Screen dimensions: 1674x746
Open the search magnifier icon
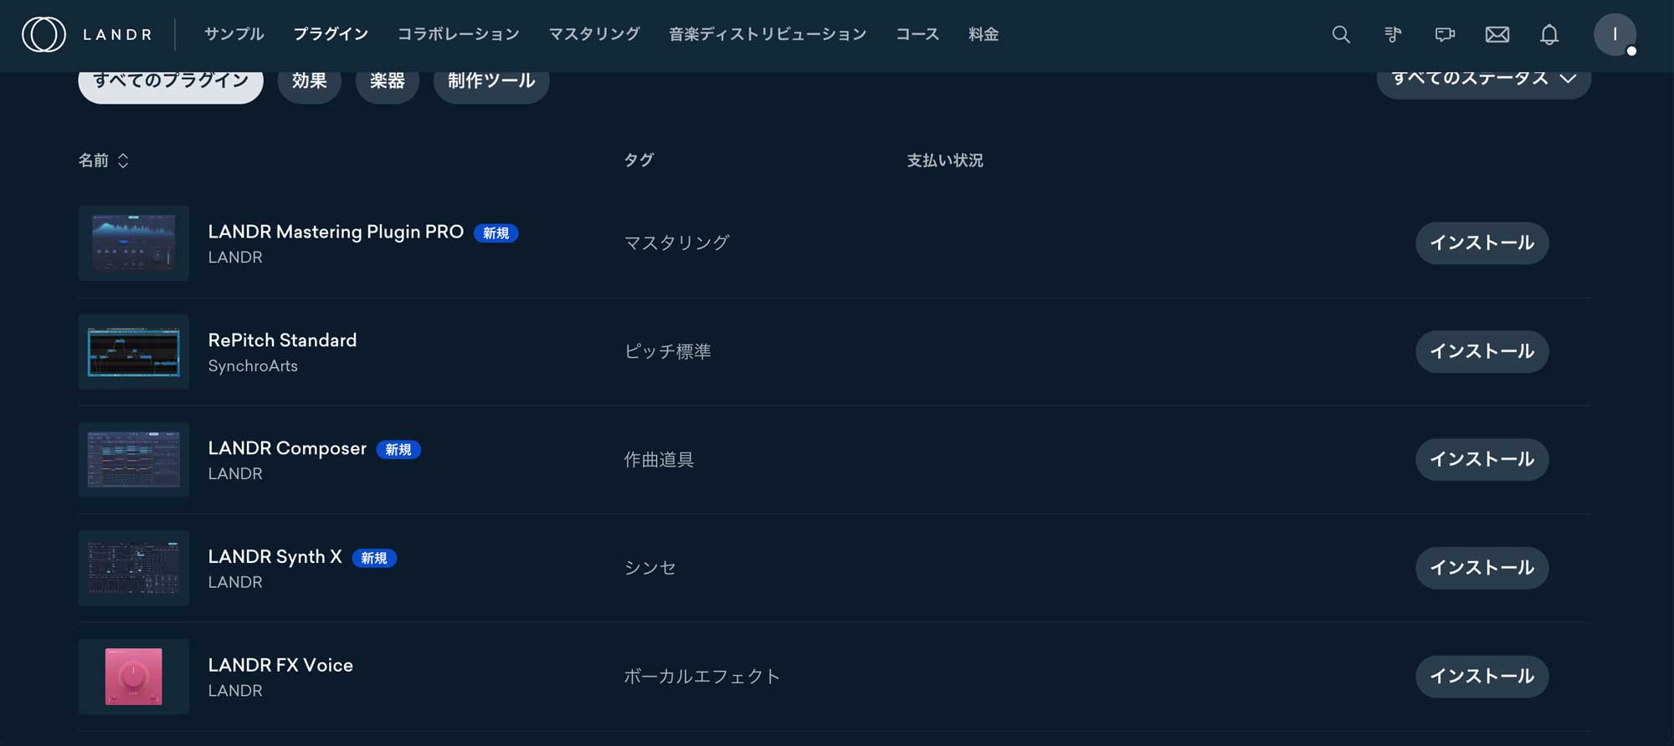1341,34
